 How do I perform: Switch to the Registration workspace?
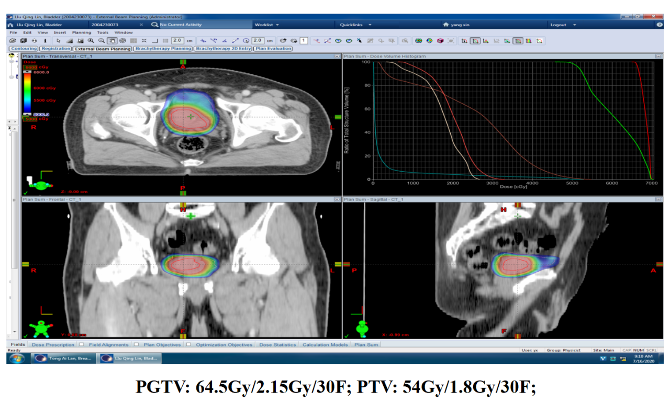click(55, 49)
